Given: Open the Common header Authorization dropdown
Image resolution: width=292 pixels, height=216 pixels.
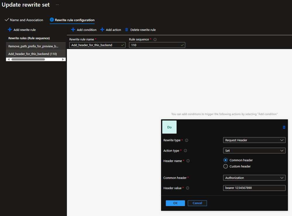Looking at the screenshot, I should point(254,178).
